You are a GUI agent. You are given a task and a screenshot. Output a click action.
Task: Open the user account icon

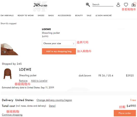pos(118,5)
